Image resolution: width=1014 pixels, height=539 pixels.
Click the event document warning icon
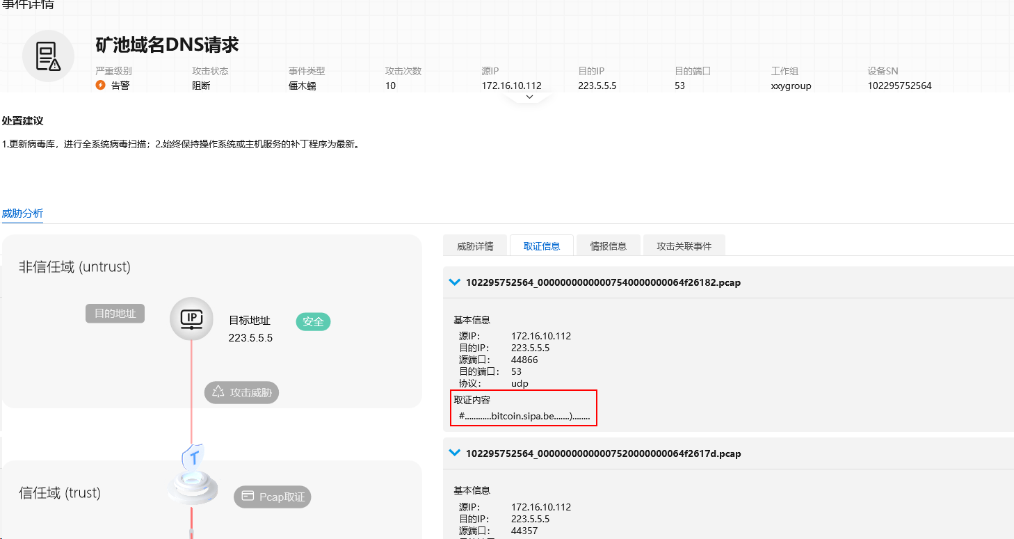[x=48, y=56]
